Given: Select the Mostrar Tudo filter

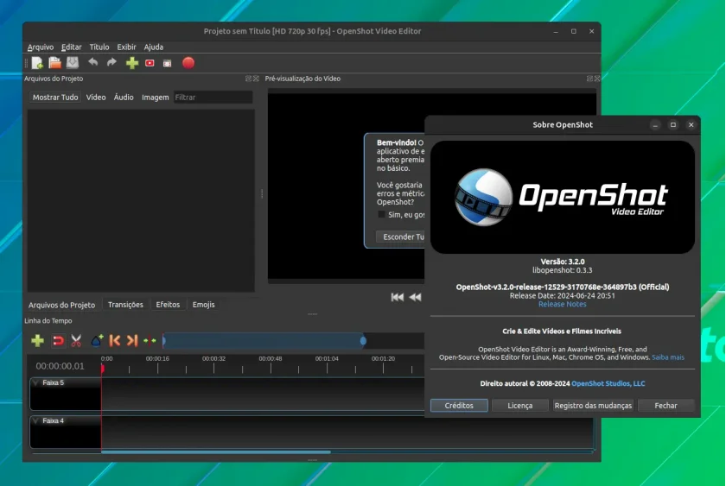Looking at the screenshot, I should [x=55, y=97].
